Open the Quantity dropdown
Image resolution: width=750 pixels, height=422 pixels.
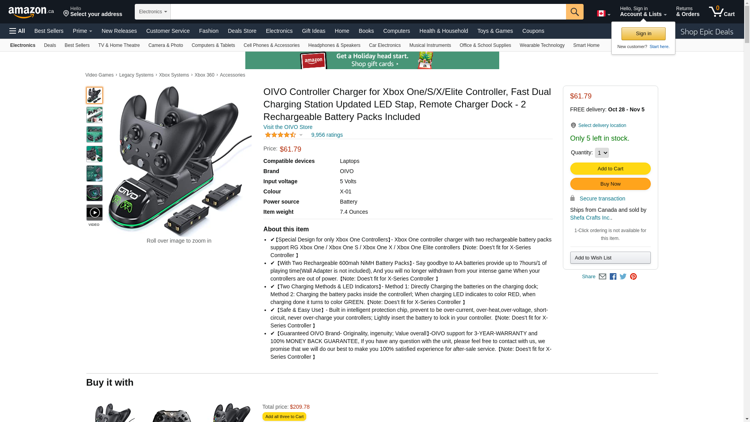tap(602, 153)
